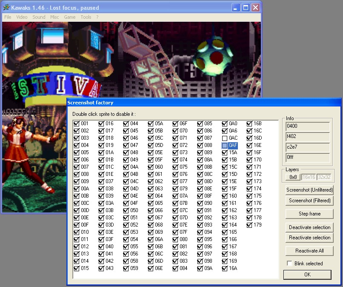Toggle sprite 085 checkbox
343x287 pixels.
click(x=200, y=123)
